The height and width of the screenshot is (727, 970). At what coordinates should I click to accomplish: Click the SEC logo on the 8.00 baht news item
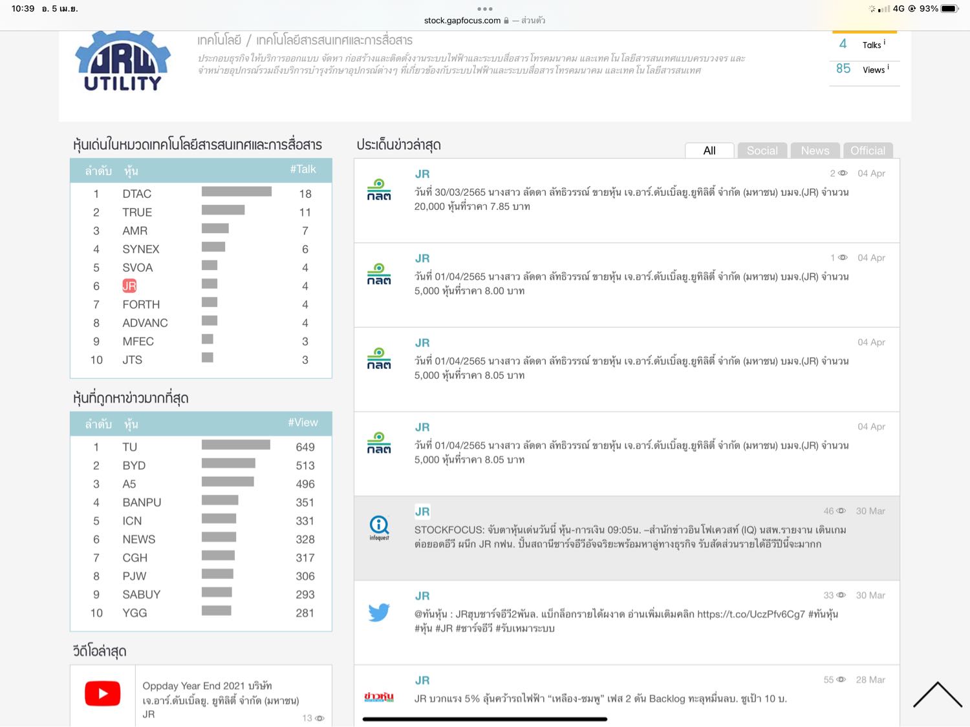coord(379,274)
